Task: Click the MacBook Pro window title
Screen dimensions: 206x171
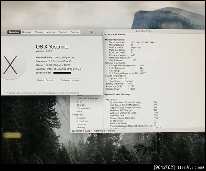Action: 144,31
